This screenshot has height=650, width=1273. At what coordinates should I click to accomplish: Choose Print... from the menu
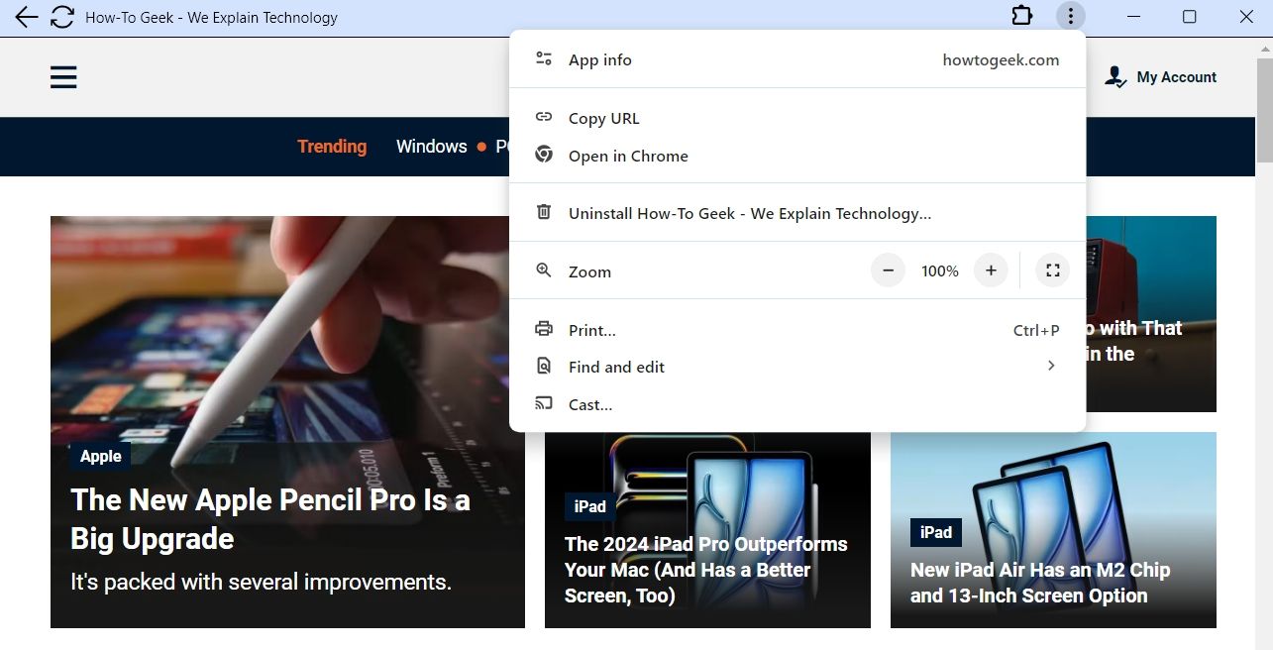(797, 330)
